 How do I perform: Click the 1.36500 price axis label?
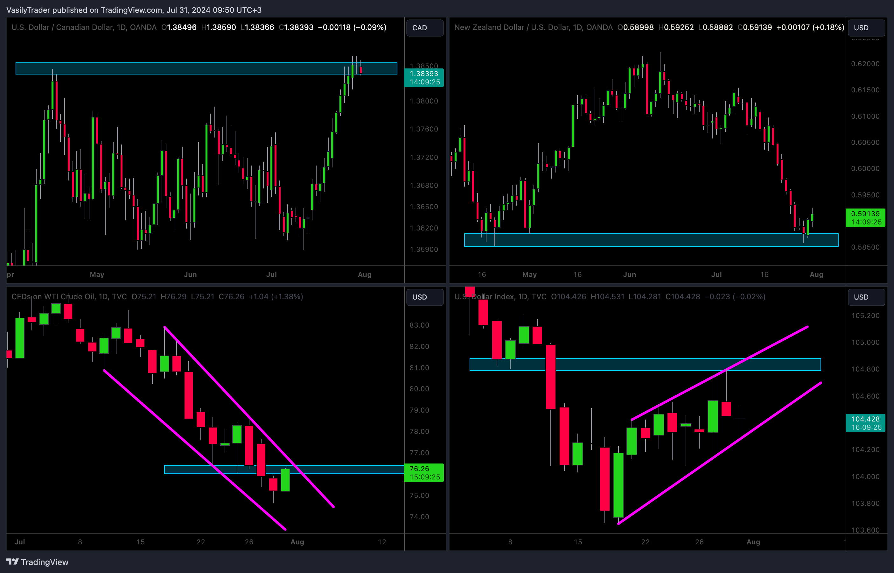coord(424,207)
